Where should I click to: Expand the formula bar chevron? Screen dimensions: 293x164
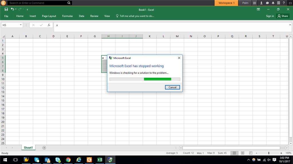(x=290, y=25)
